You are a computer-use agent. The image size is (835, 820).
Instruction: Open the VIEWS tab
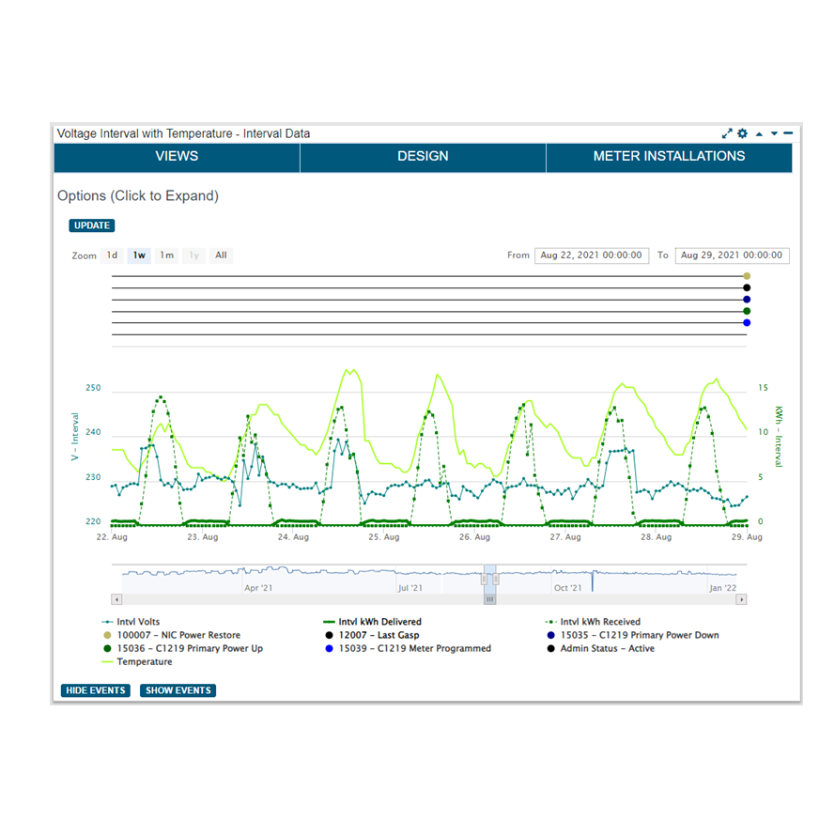tap(177, 157)
